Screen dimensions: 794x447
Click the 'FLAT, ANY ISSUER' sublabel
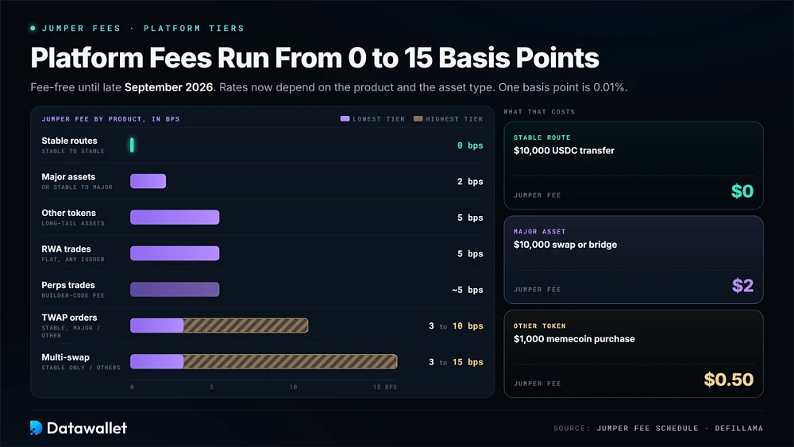click(x=73, y=259)
